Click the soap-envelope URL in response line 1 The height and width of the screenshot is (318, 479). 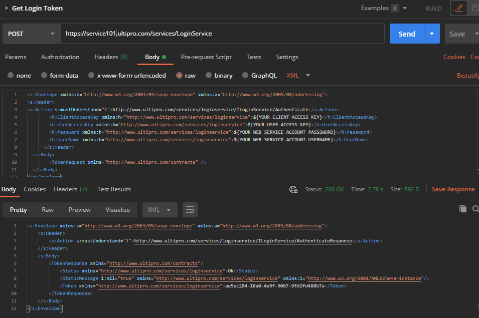pos(138,226)
